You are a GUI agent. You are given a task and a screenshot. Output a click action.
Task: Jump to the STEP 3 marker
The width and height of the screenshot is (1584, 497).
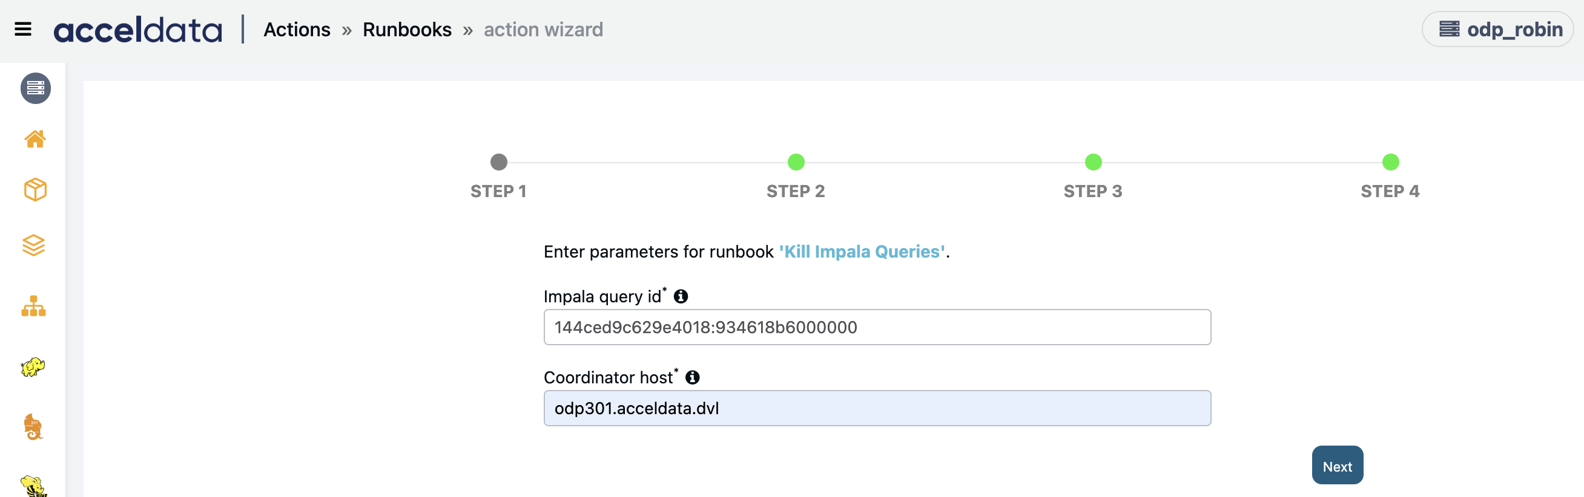point(1093,162)
